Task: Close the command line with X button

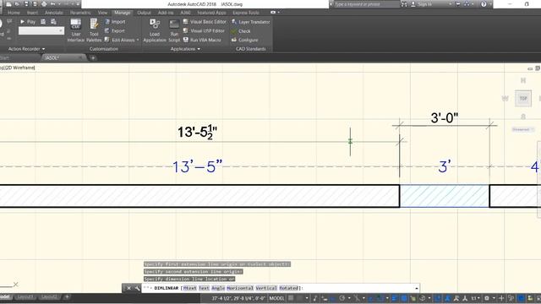Action: pos(128,288)
